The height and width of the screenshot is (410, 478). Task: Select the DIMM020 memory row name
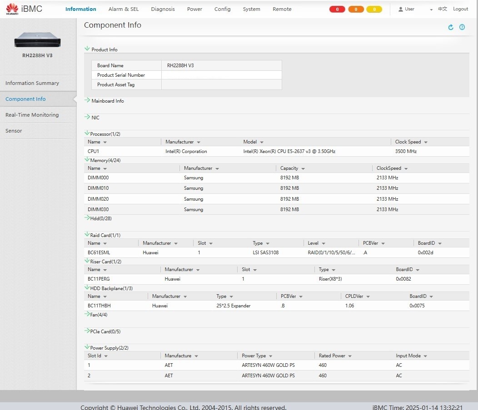coord(98,199)
